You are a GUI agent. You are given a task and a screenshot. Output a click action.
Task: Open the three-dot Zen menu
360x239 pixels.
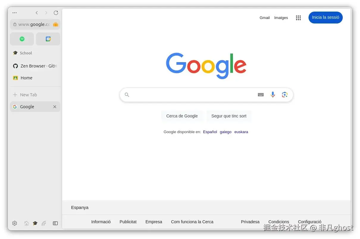pyautogui.click(x=15, y=13)
